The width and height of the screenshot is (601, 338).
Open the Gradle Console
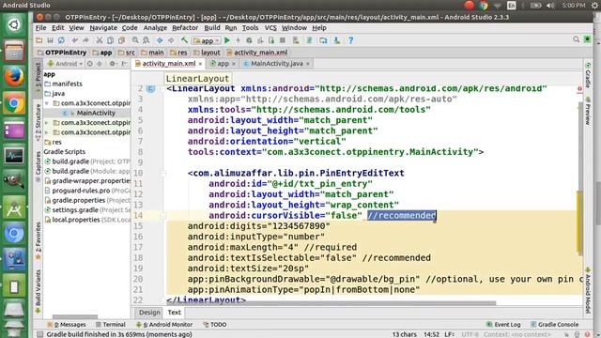[x=554, y=325]
